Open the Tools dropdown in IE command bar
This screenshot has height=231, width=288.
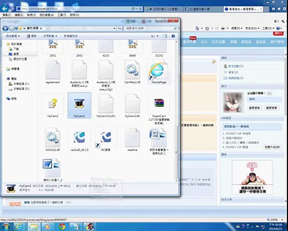(268, 28)
